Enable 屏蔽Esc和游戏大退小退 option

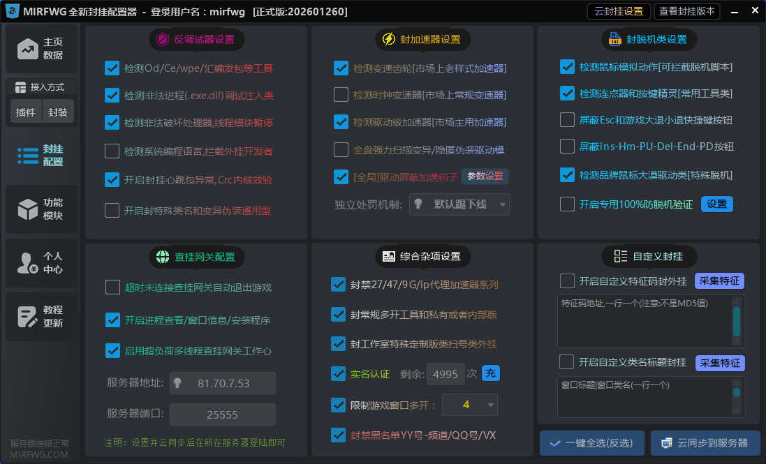click(x=566, y=119)
